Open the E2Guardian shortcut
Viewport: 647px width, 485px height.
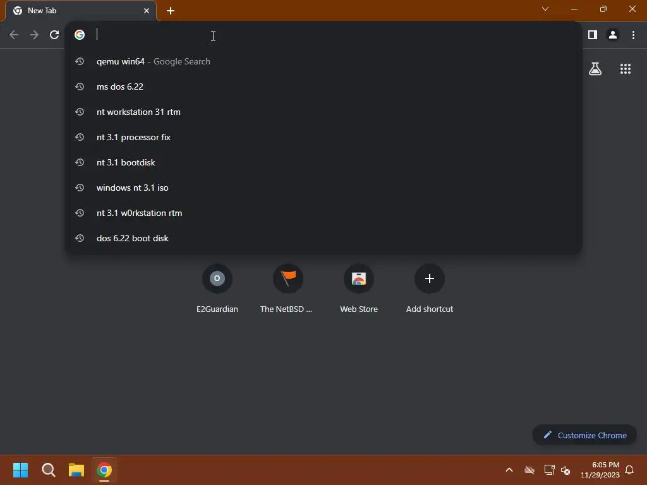pos(217,289)
